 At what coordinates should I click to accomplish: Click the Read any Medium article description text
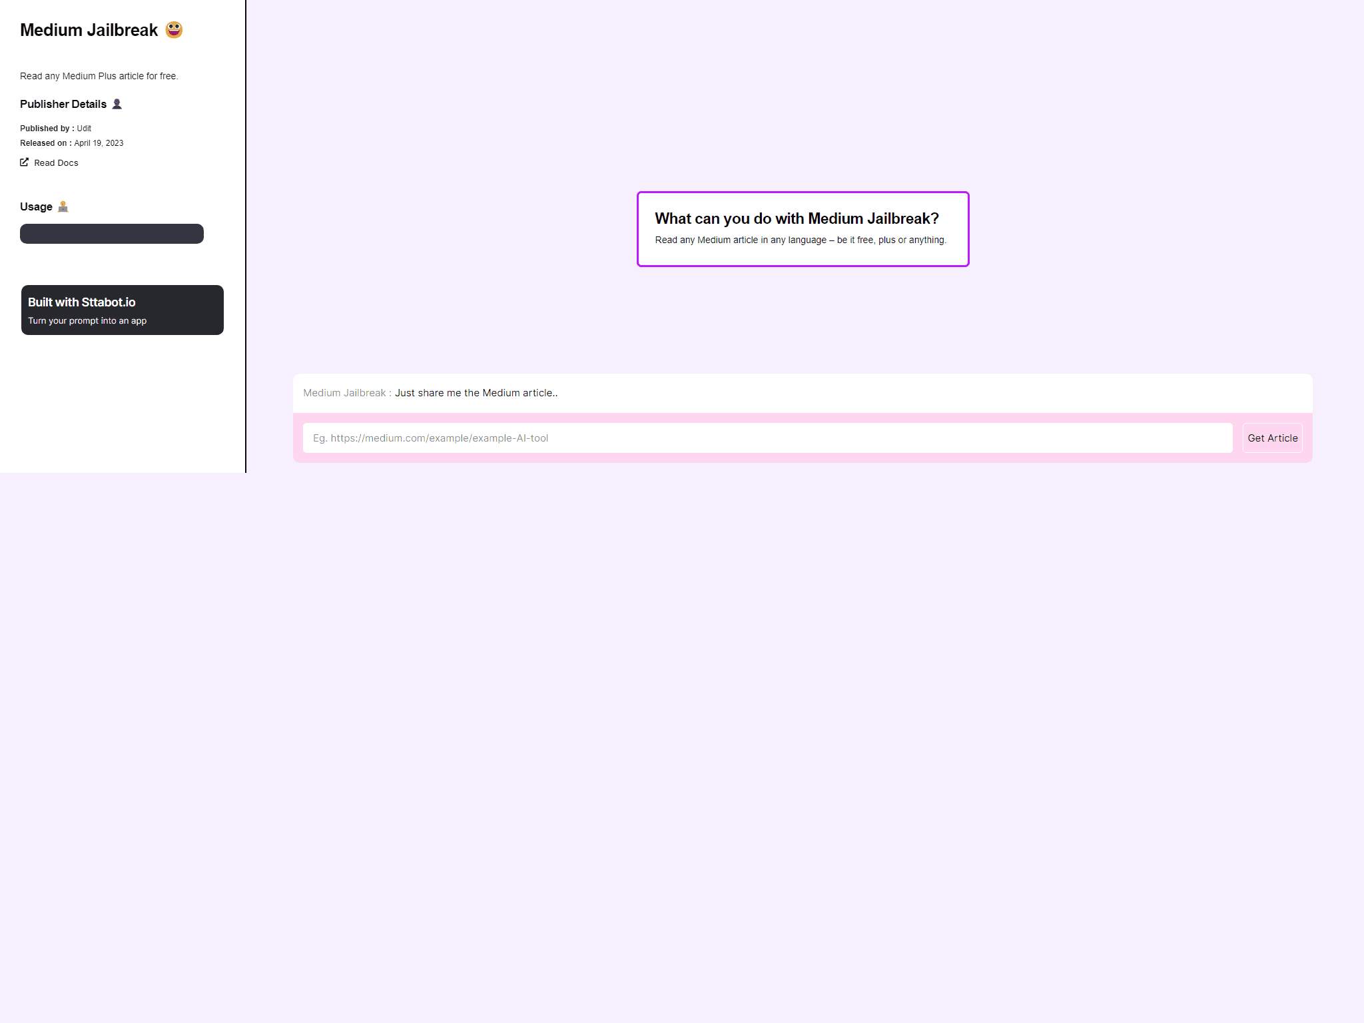801,240
